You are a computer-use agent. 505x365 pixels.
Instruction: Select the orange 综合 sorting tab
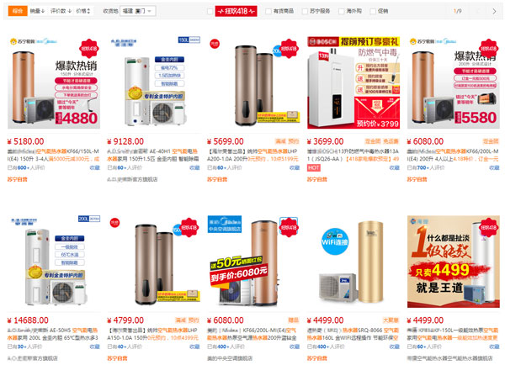tap(18, 11)
